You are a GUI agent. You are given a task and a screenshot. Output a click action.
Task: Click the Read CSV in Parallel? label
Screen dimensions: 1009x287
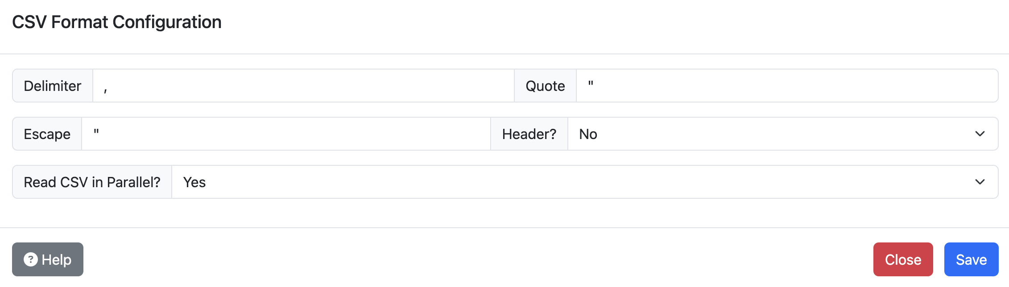point(92,182)
